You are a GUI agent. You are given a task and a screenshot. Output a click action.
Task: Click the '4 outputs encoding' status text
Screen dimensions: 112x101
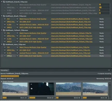tap(104, 74)
